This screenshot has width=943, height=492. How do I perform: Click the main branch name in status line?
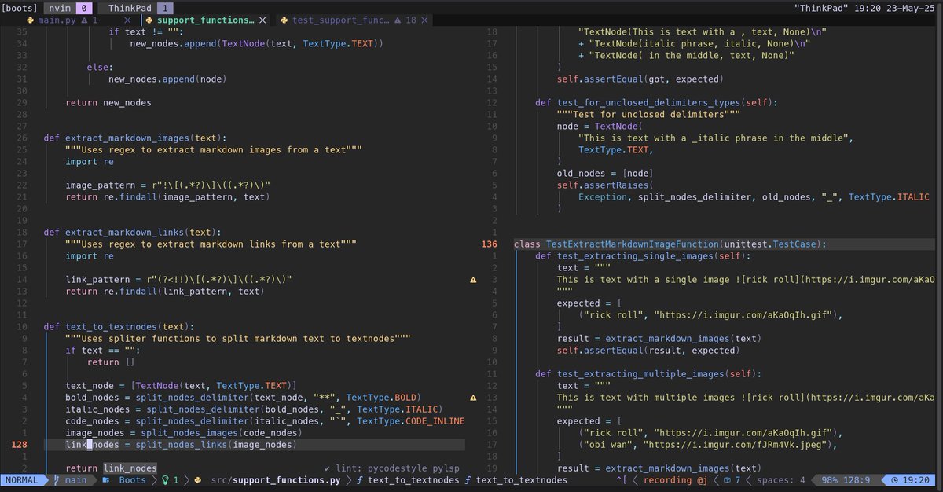[76, 480]
